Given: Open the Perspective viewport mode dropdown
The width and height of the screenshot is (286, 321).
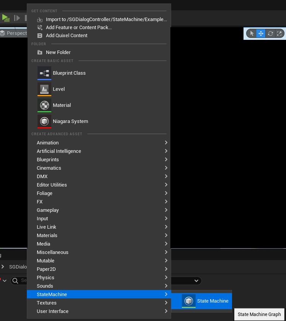Looking at the screenshot, I should (14, 33).
